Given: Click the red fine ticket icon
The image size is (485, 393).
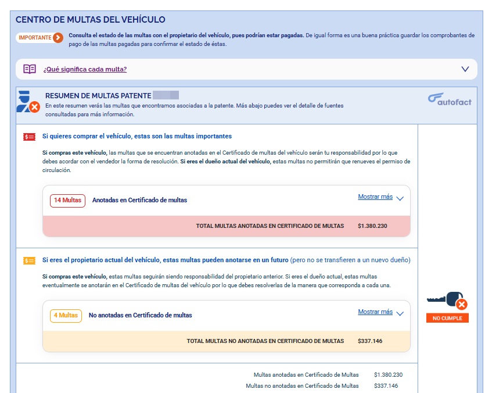Looking at the screenshot, I should (x=29, y=137).
